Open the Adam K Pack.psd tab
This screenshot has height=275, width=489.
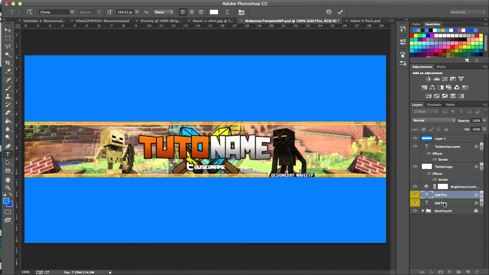tap(365, 21)
